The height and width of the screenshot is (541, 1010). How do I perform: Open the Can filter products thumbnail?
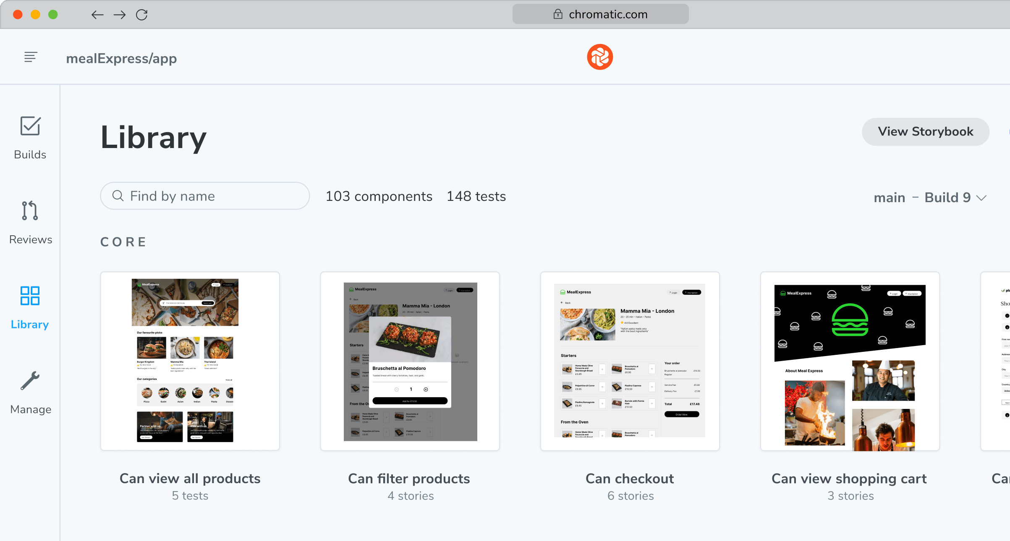410,361
